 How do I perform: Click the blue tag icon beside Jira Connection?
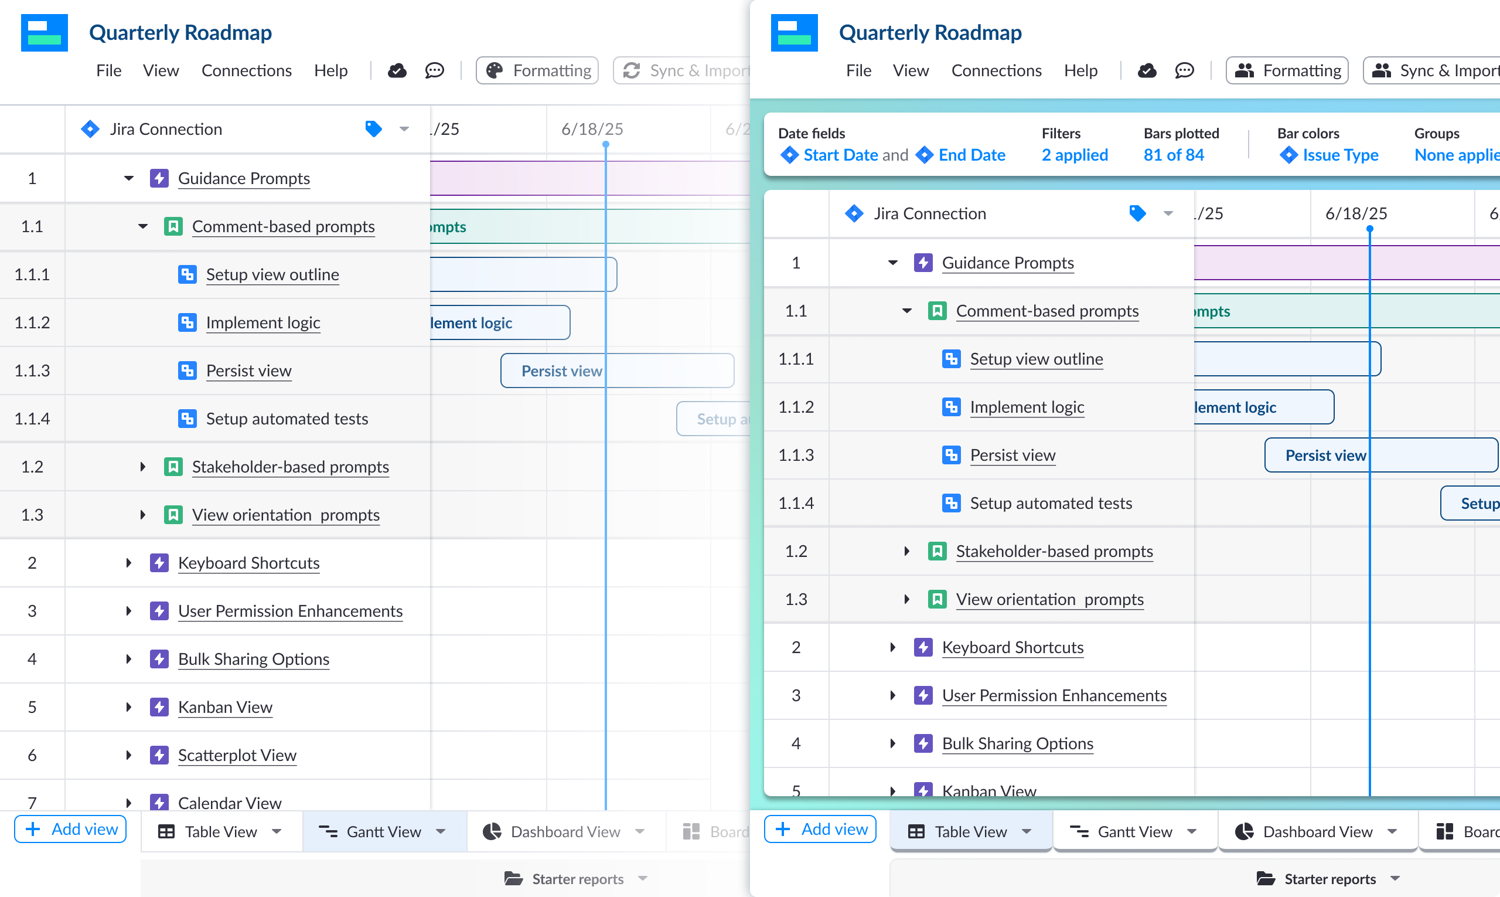(x=373, y=129)
